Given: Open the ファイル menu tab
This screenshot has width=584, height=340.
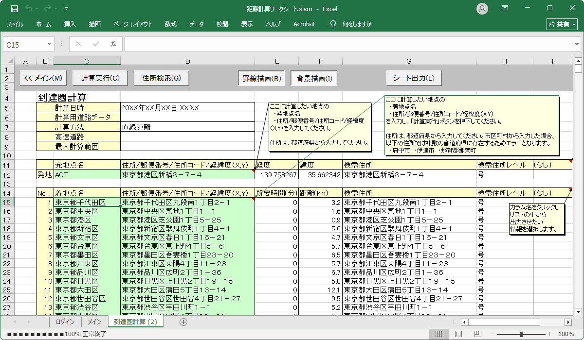Looking at the screenshot, I should point(15,24).
